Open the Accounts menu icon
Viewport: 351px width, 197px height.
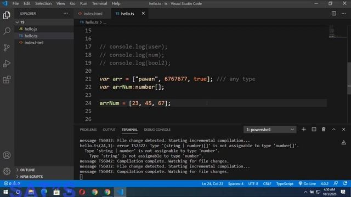point(7,155)
